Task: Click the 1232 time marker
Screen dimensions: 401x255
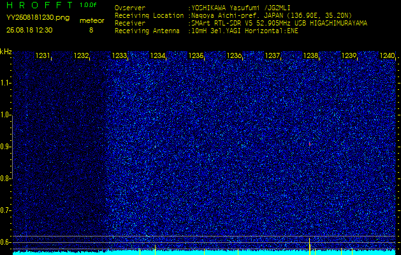Action: pos(81,55)
